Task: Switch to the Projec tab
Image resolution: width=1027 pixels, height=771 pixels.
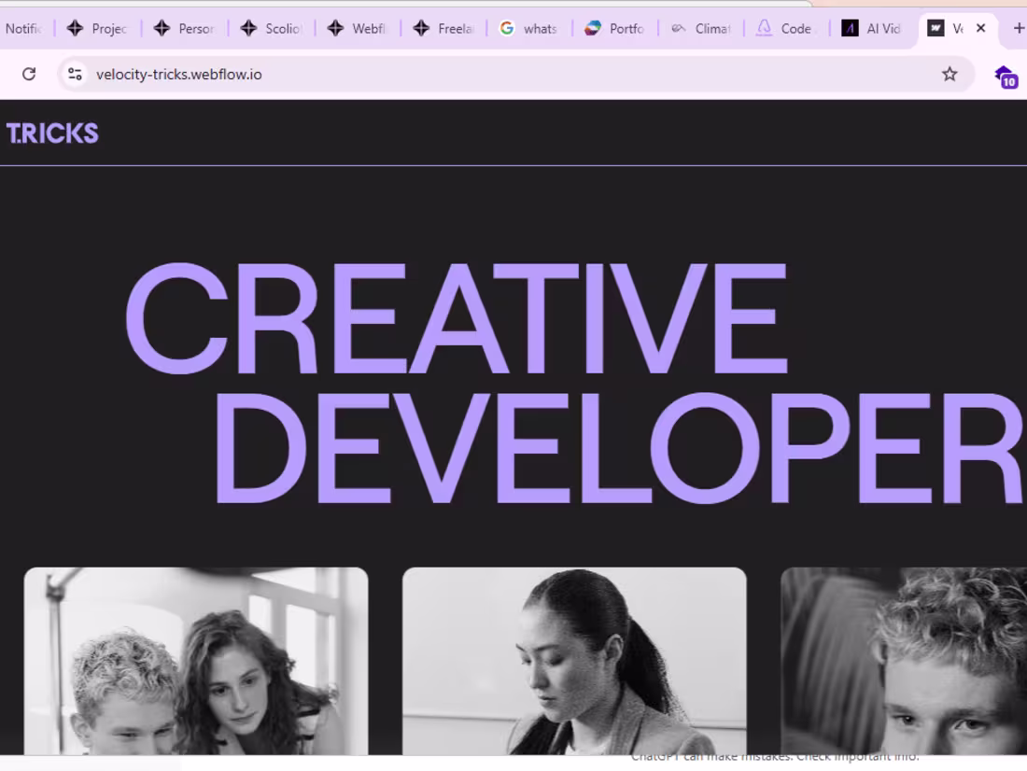Action: (97, 29)
